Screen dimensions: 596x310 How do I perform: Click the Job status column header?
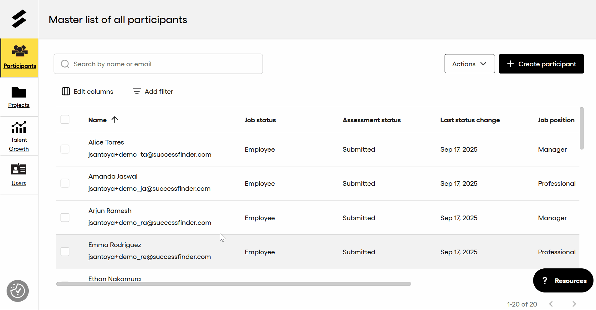point(260,120)
